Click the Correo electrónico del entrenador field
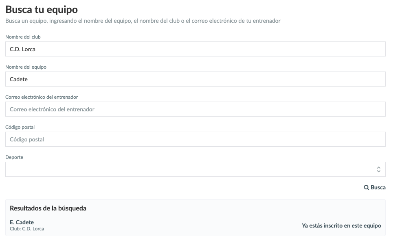 click(x=195, y=109)
